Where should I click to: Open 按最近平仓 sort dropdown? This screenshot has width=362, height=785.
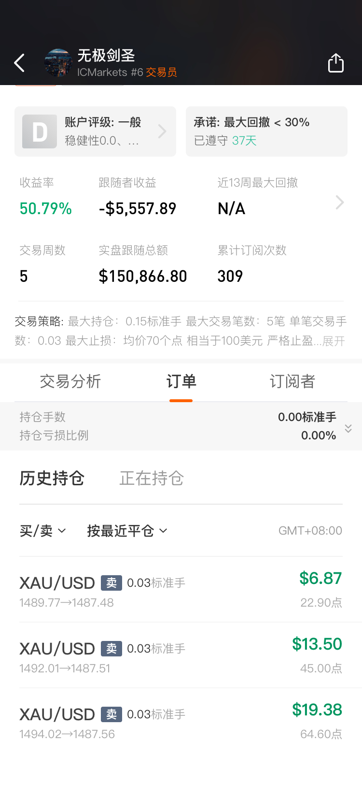coord(127,531)
